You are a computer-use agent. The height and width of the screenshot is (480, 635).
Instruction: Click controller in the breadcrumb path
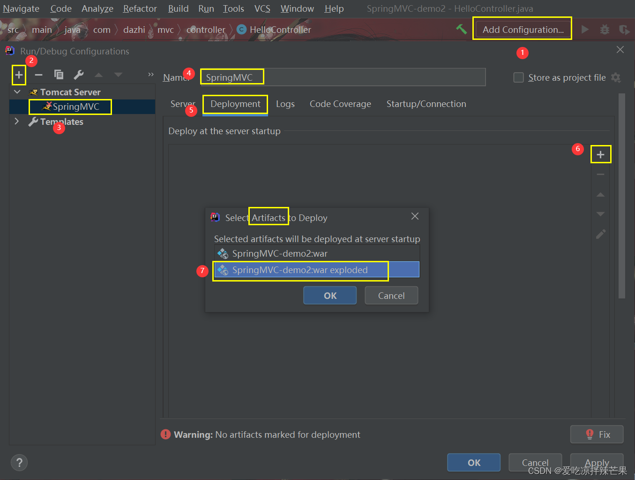pos(206,30)
